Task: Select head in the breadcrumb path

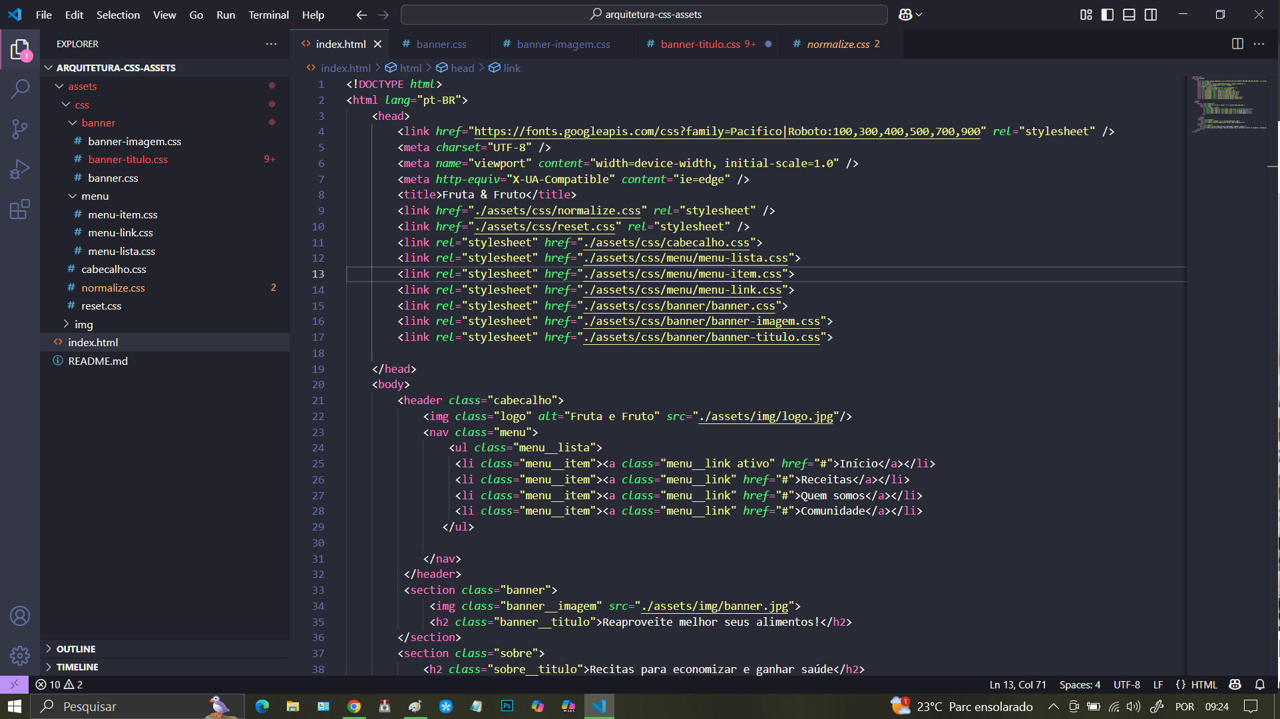Action: 462,68
